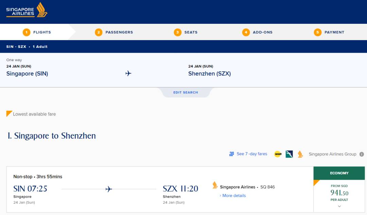Click the Singapore Airlines bird filter icon
Viewport: 367px width, 215px height.
click(x=300, y=154)
